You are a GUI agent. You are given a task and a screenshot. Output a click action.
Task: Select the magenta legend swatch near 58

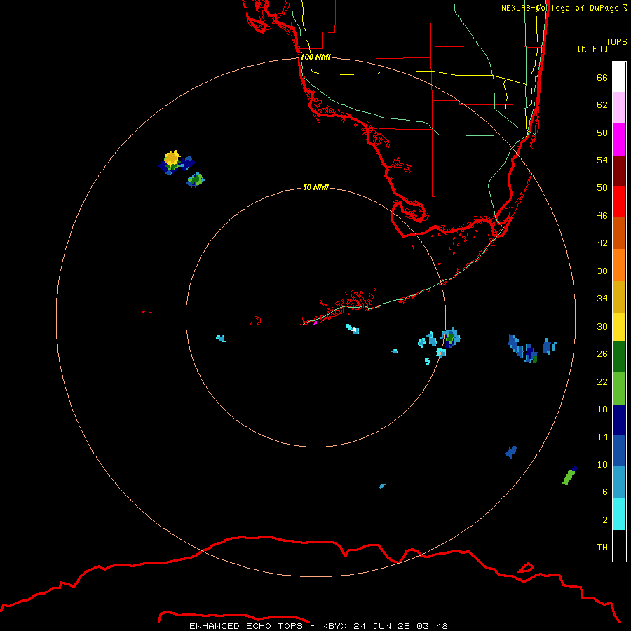(x=619, y=140)
